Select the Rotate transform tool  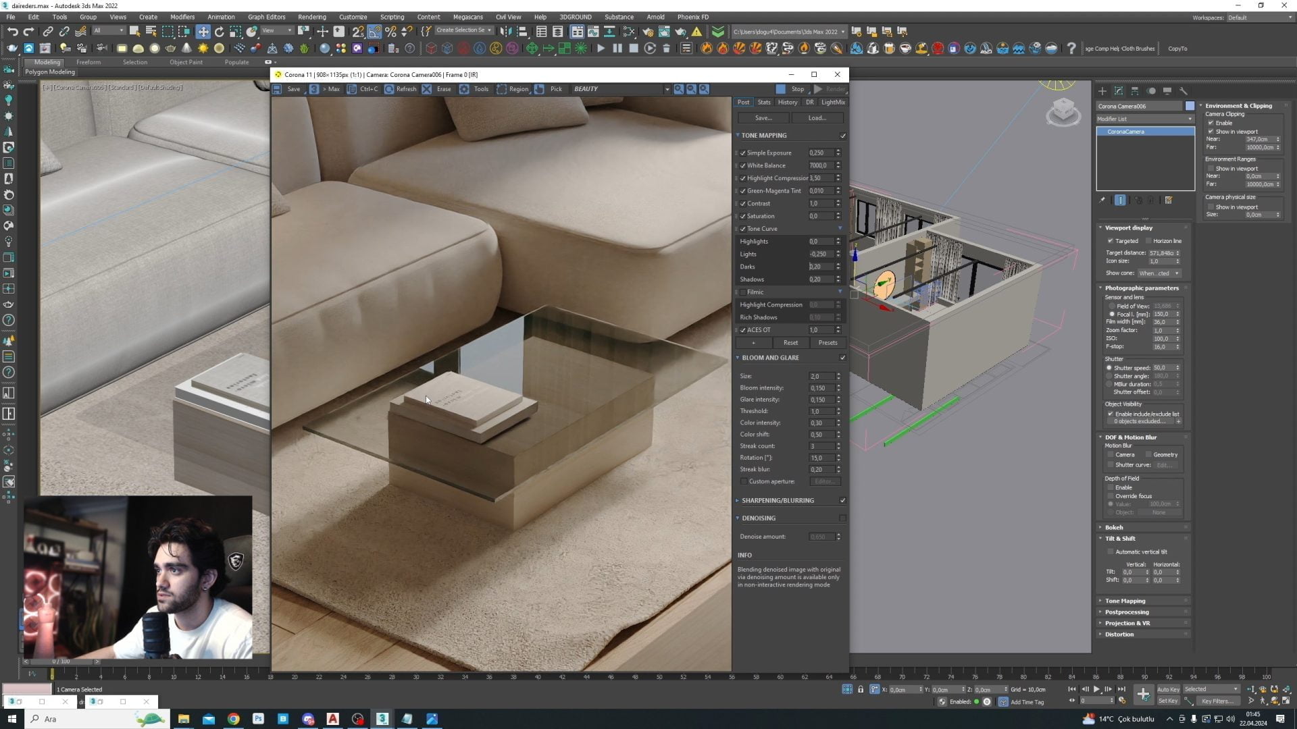(x=220, y=32)
